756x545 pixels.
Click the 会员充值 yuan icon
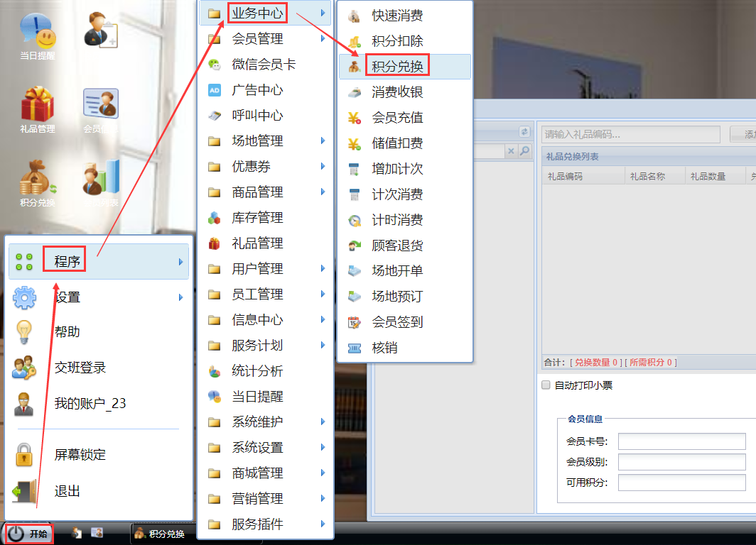(x=354, y=118)
